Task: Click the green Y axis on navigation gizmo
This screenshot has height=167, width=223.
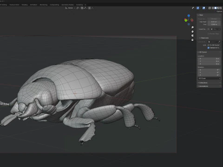Action: pos(186,20)
